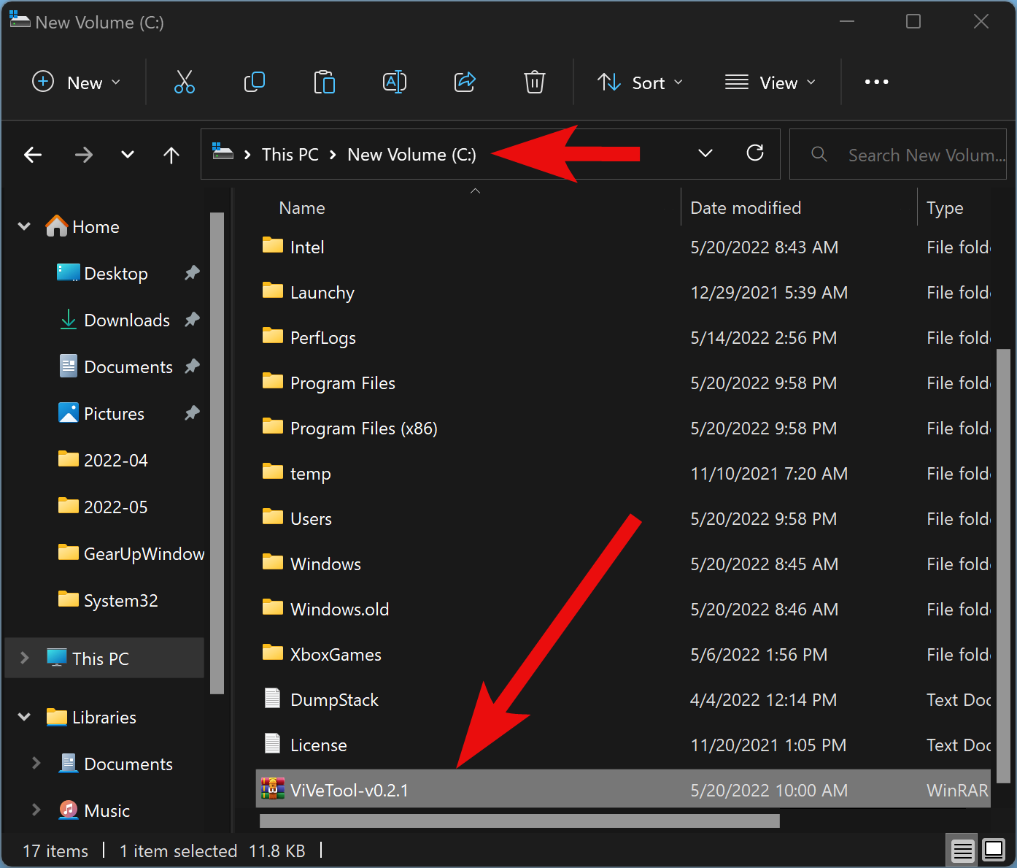Collapse the Home tree section
The height and width of the screenshot is (868, 1017).
pos(24,226)
